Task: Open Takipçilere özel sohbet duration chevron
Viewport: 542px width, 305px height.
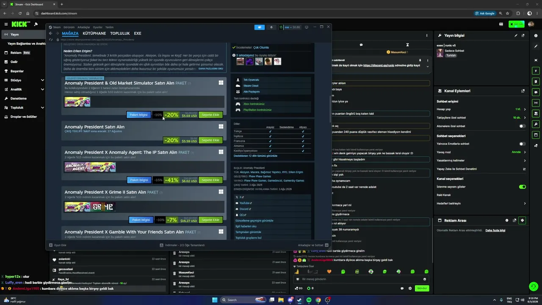Action: tap(525, 118)
